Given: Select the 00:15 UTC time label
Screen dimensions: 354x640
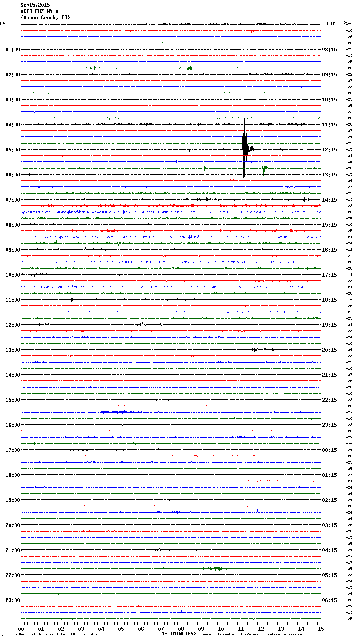Looking at the screenshot, I should 329,450.
